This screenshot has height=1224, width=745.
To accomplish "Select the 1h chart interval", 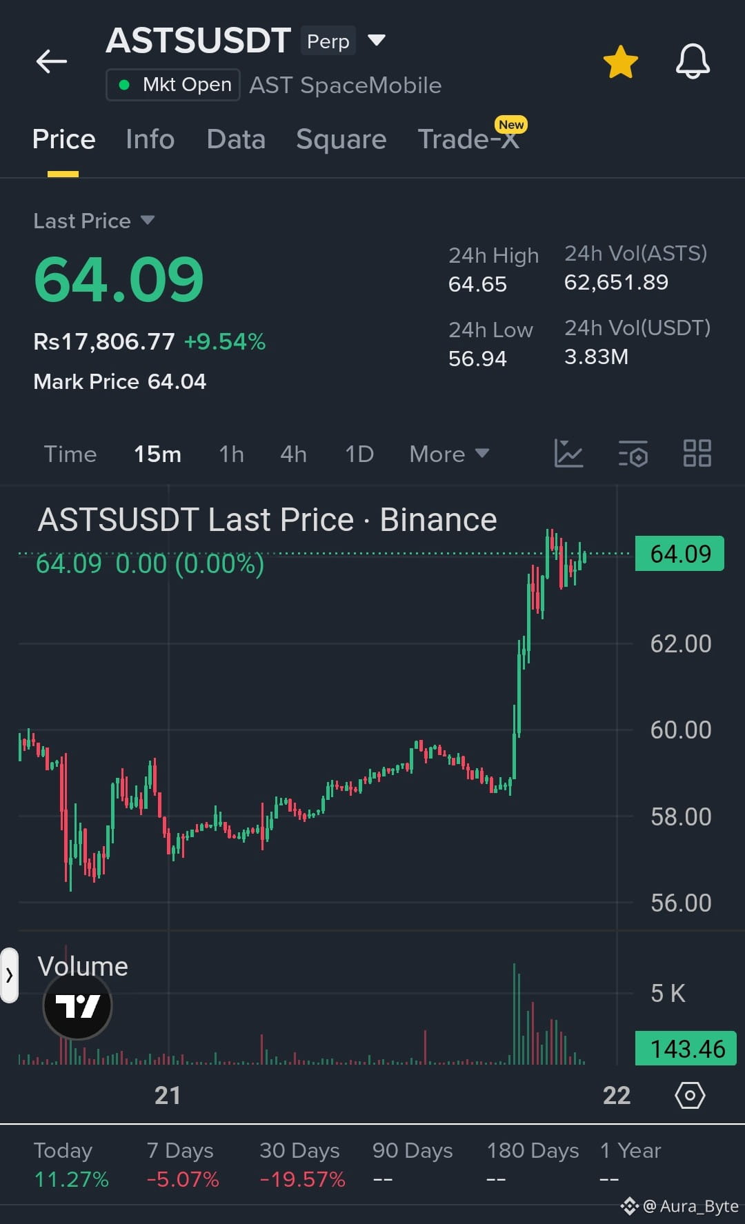I will 231,454.
